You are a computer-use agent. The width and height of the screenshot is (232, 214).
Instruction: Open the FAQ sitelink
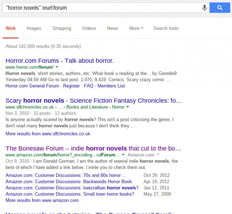tap(88, 86)
